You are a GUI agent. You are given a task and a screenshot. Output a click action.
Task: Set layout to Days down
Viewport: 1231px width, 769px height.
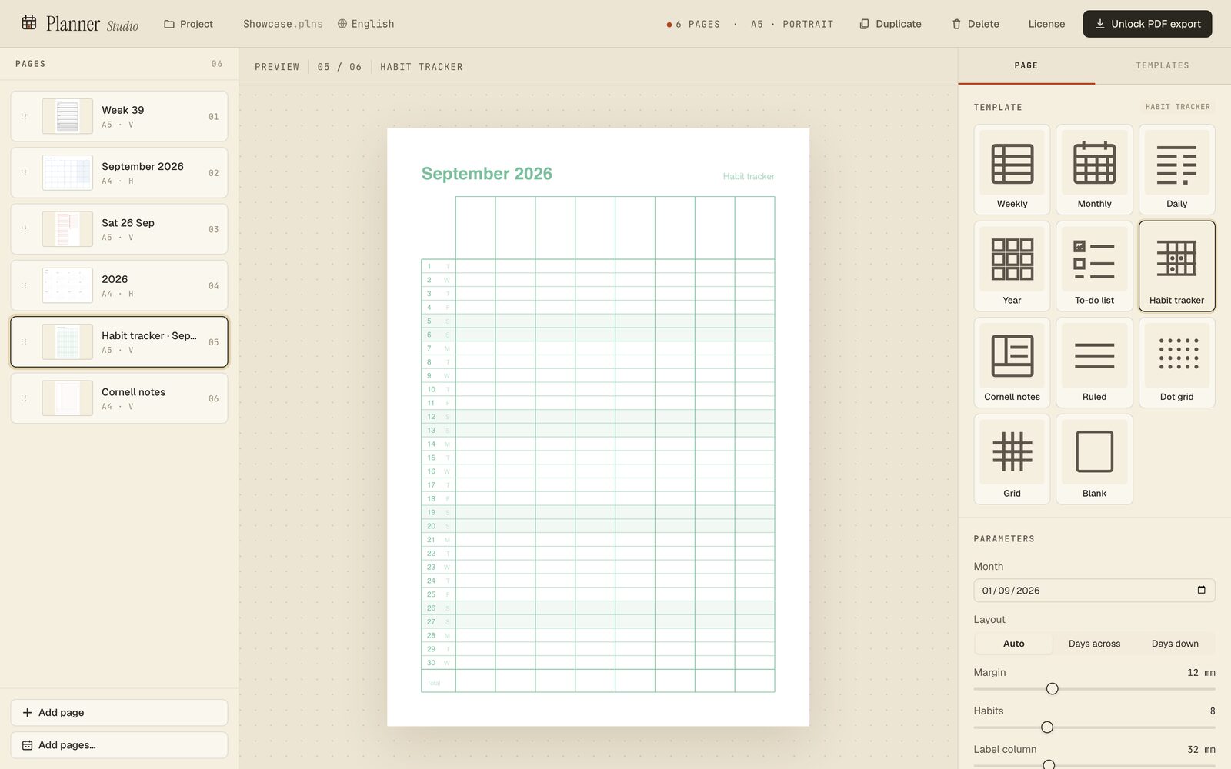1175,644
